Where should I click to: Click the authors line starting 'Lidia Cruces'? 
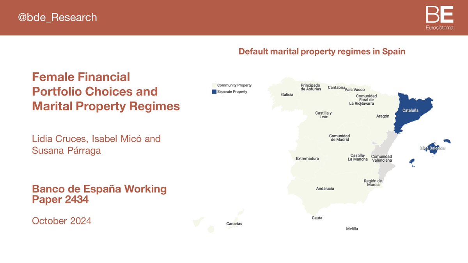pos(96,145)
